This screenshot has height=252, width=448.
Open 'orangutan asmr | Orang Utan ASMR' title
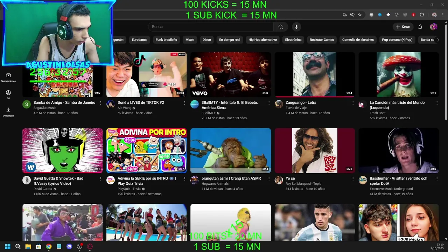(231, 178)
